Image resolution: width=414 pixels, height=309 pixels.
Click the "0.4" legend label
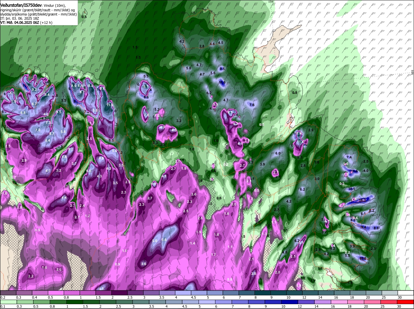[x=35, y=297]
